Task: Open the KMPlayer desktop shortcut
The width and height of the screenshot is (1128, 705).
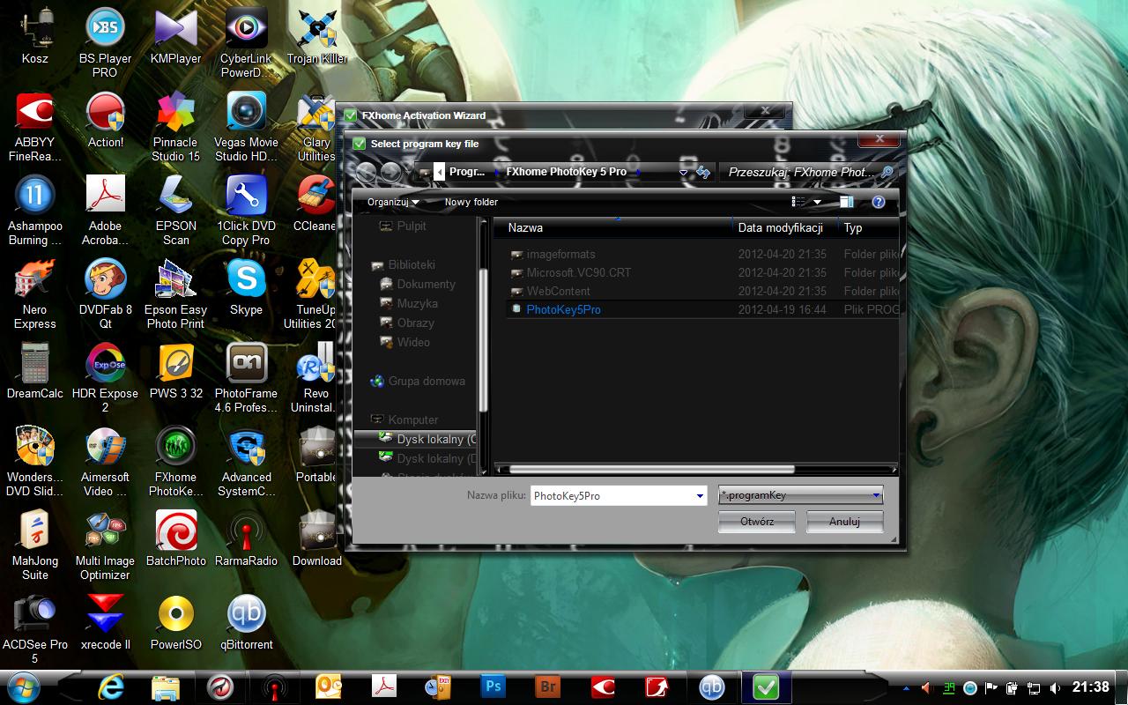Action: [x=175, y=37]
